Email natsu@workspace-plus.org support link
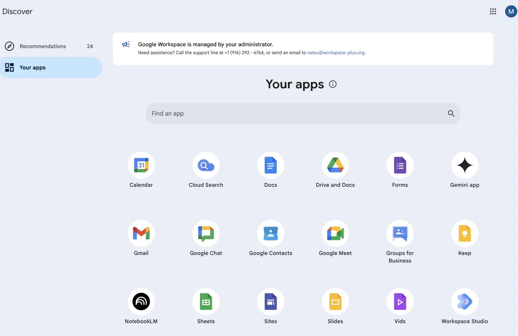518x336 pixels. pyautogui.click(x=336, y=53)
